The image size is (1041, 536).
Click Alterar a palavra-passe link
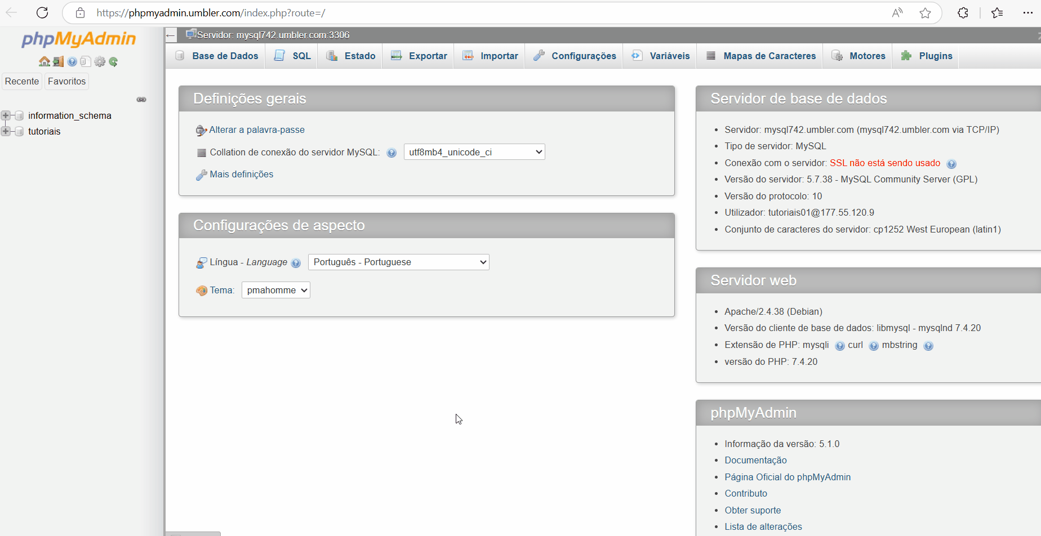(x=256, y=130)
